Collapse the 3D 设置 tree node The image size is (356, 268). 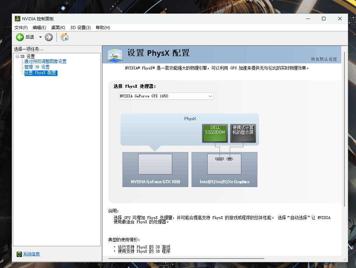(17, 56)
